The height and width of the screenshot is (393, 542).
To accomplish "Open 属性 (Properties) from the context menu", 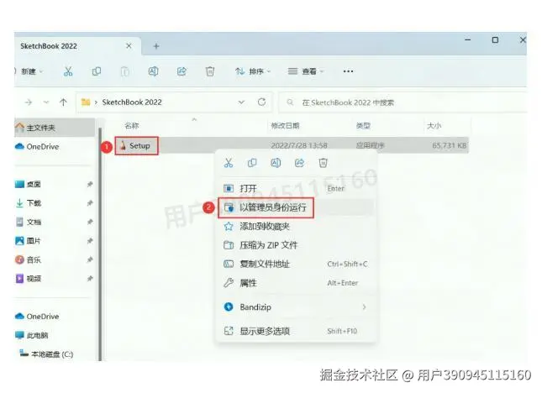I will point(296,283).
